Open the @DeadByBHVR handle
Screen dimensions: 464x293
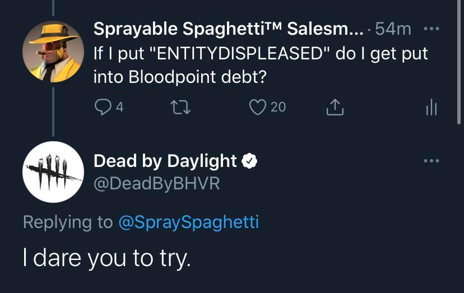(x=156, y=183)
